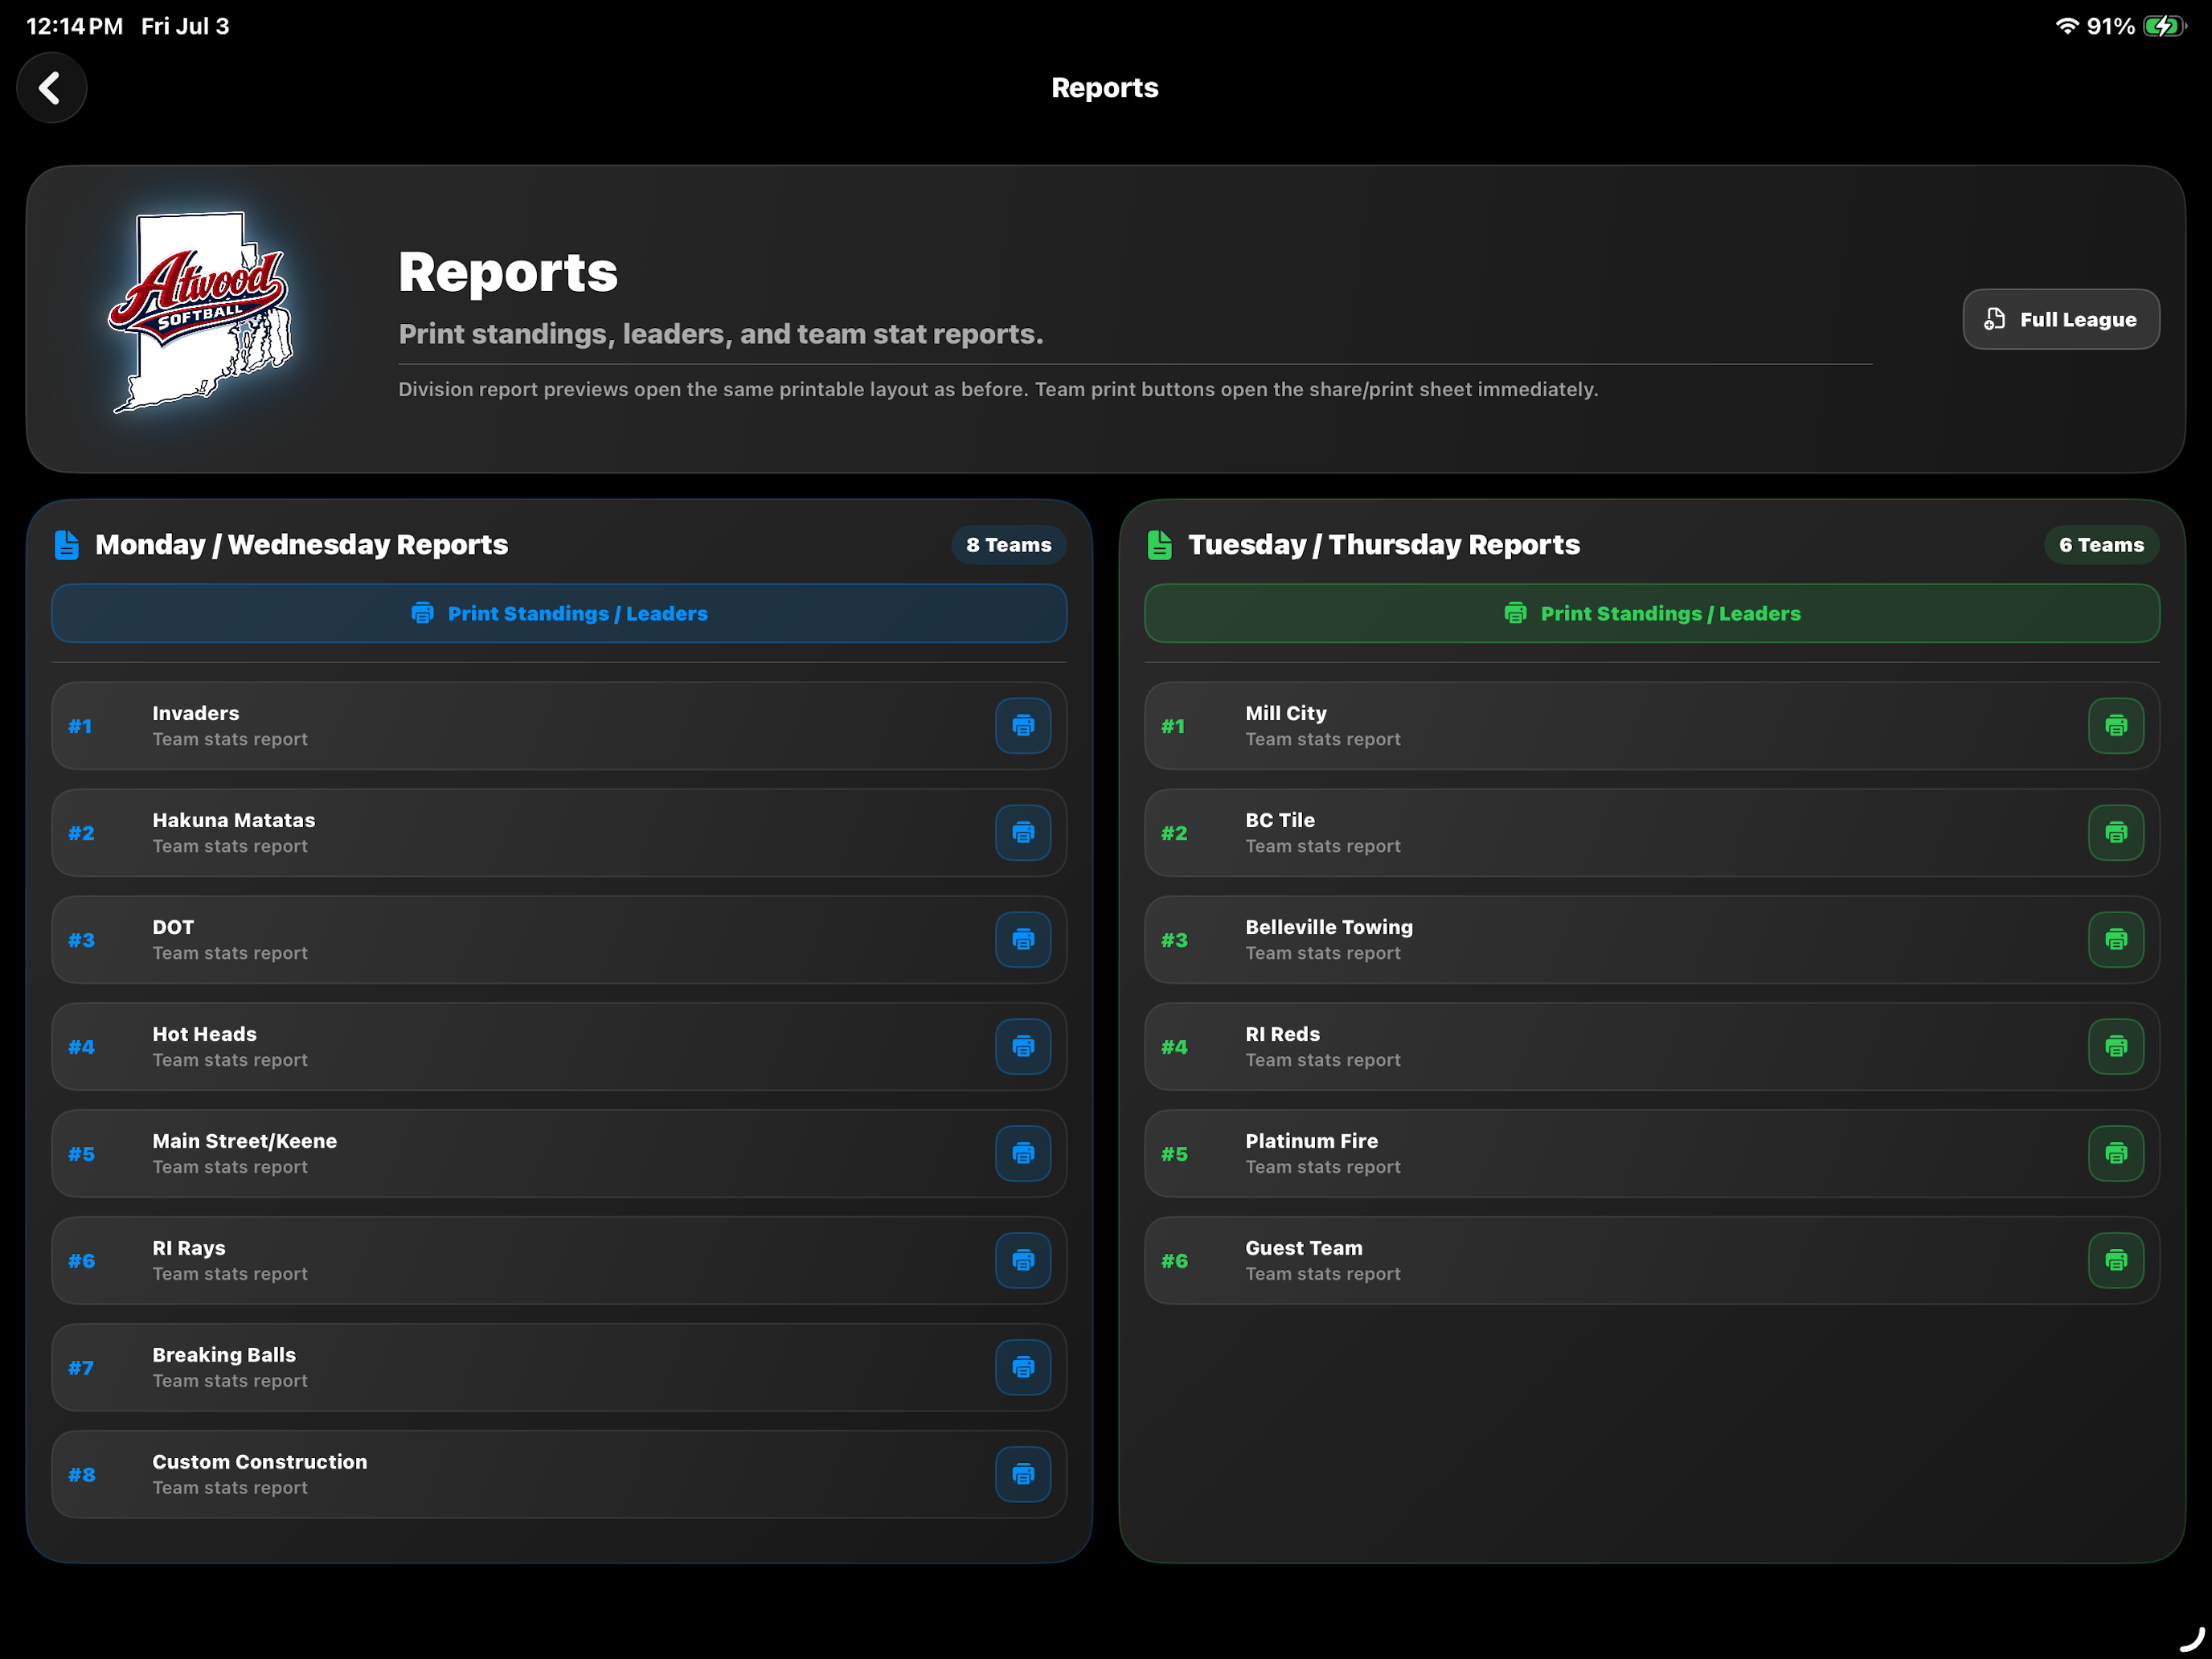Print the Mill City team report
The height and width of the screenshot is (1659, 2212).
pyautogui.click(x=2116, y=726)
